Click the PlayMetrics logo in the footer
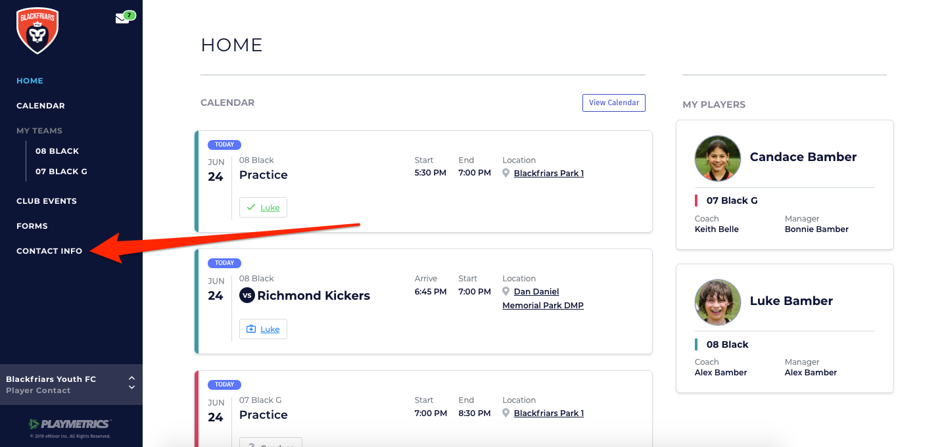Viewport: 944px width, 447px height. pos(70,423)
